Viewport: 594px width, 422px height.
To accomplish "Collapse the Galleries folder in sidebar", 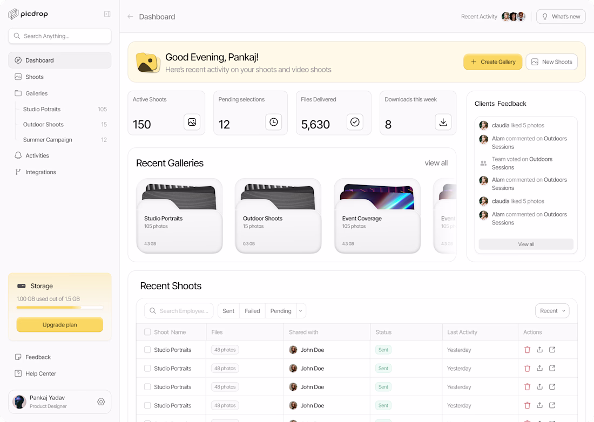I will (59, 93).
